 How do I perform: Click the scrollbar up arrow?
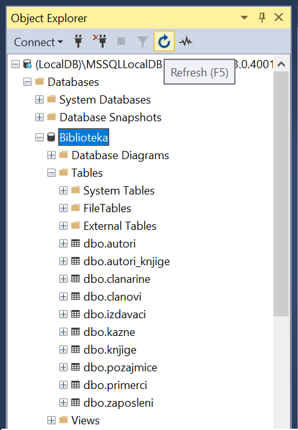click(281, 64)
